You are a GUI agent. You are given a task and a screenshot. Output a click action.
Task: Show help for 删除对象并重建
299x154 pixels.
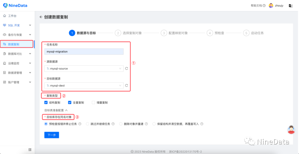click(x=146, y=124)
